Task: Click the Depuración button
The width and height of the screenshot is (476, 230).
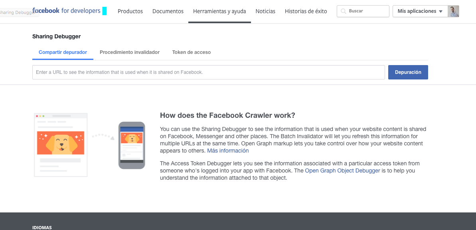Action: coord(408,72)
